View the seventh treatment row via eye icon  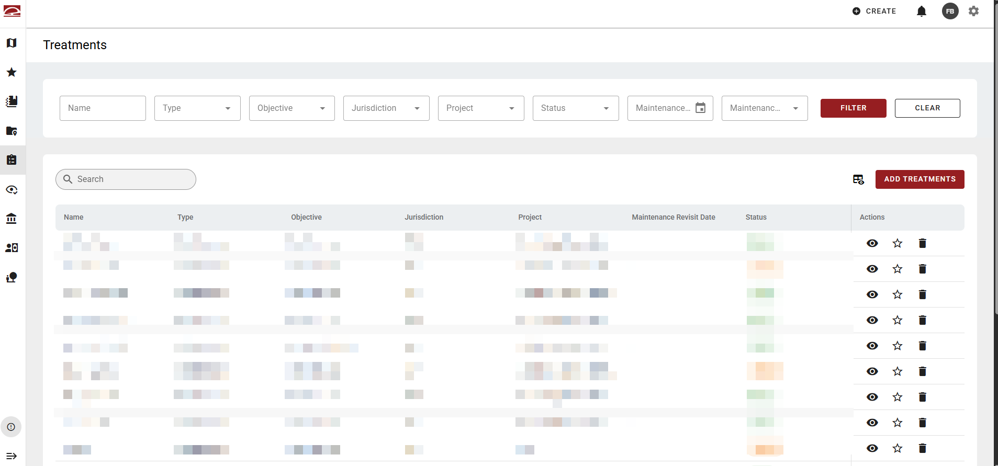coord(872,397)
